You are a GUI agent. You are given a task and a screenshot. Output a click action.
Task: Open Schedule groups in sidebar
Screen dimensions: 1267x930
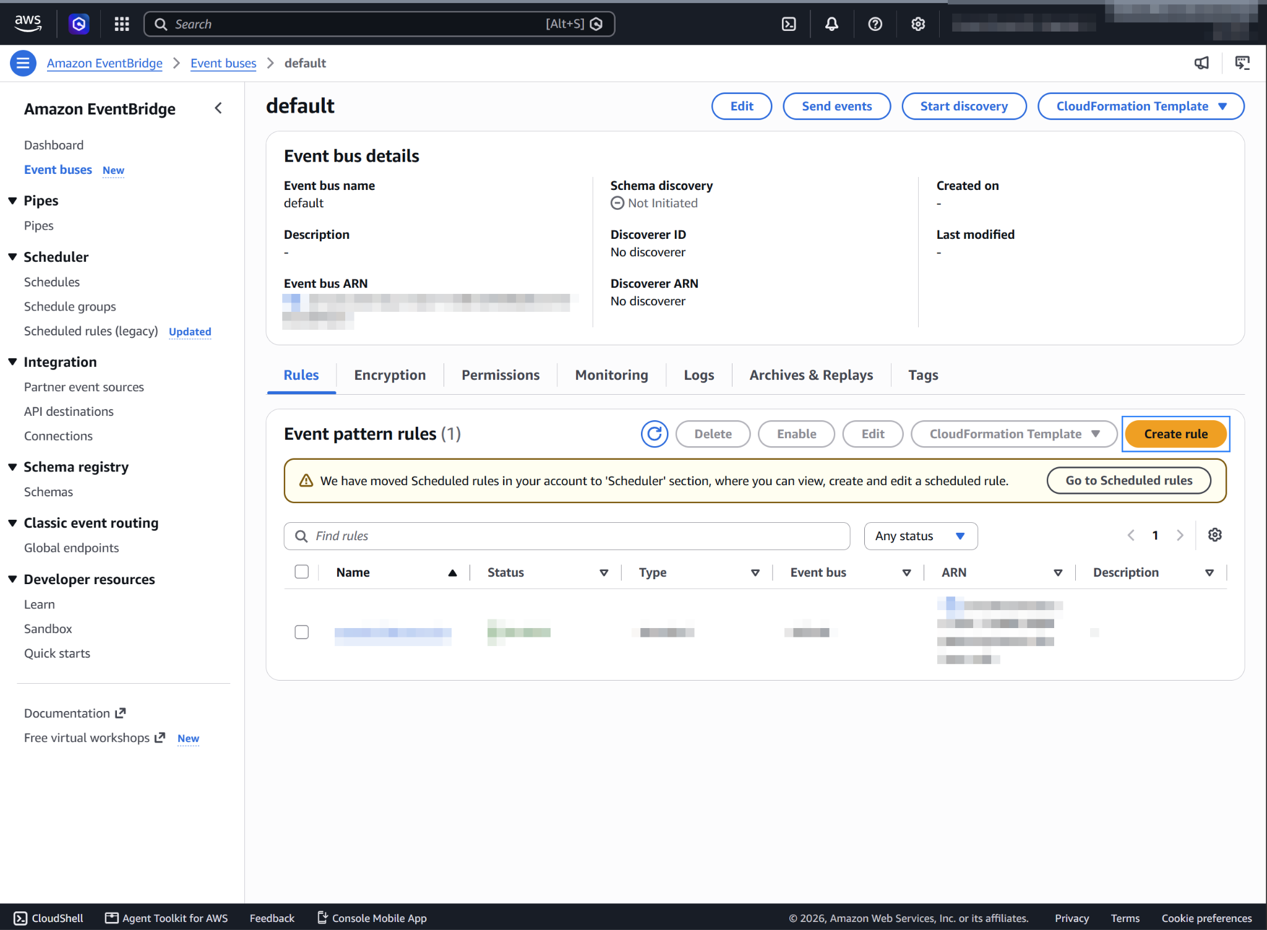pos(70,306)
